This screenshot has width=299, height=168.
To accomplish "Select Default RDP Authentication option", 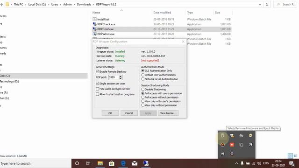I will click(142, 75).
